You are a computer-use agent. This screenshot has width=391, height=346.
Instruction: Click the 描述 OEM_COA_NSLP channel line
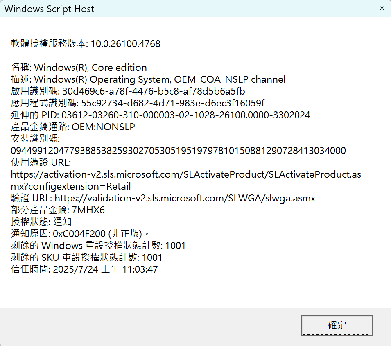(148, 79)
